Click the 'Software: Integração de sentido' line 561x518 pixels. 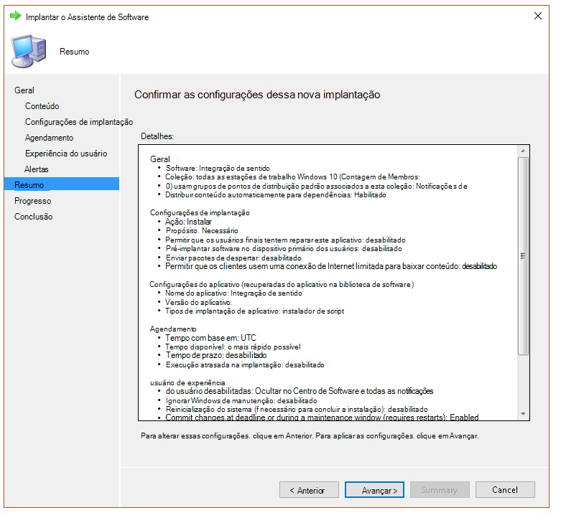coord(218,169)
